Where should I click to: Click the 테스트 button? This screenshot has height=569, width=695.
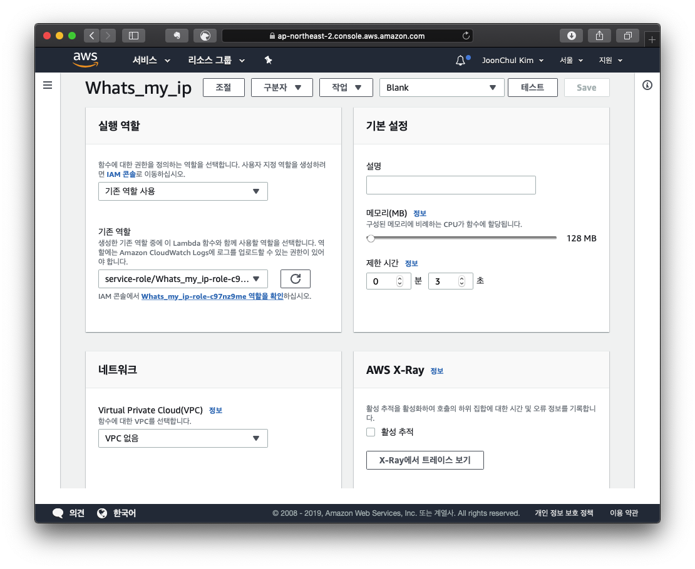532,88
